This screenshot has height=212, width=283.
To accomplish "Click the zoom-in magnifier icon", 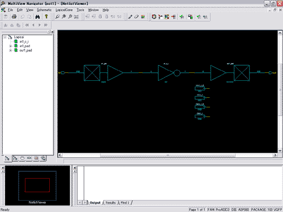I will click(64, 17).
